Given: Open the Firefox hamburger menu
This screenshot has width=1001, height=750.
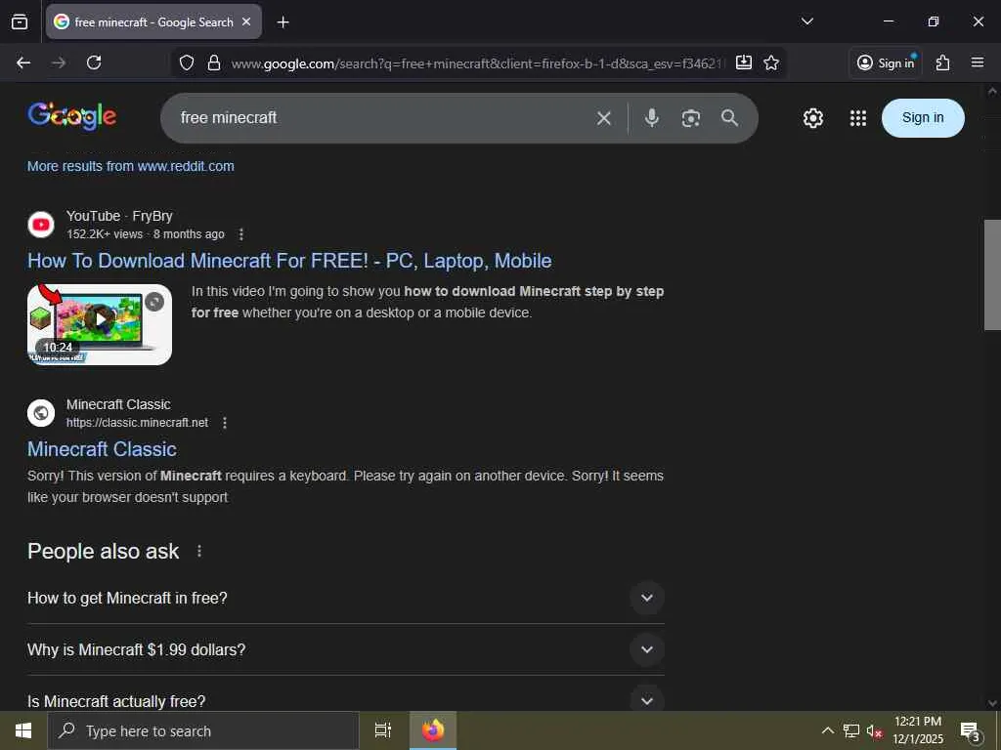Looking at the screenshot, I should [x=978, y=62].
